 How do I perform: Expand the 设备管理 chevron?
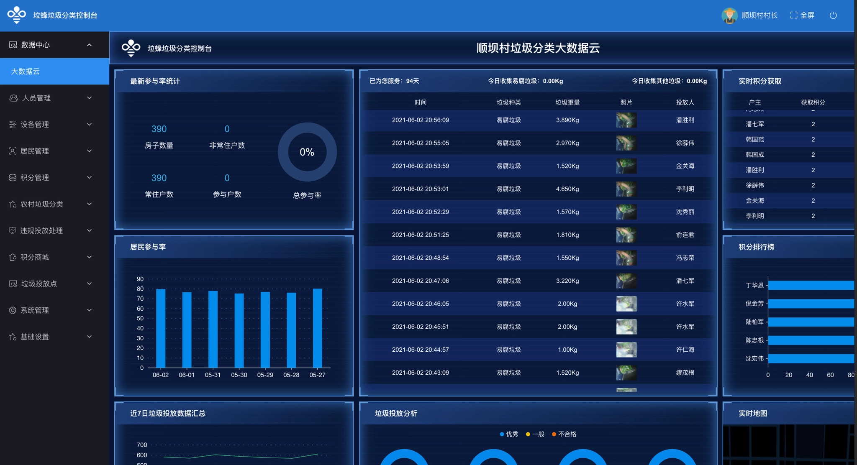(89, 124)
